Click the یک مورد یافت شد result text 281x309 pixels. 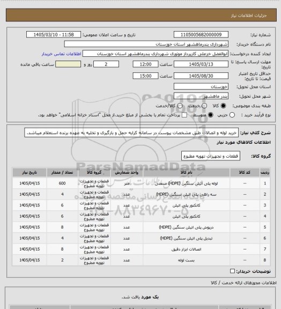coord(140,297)
